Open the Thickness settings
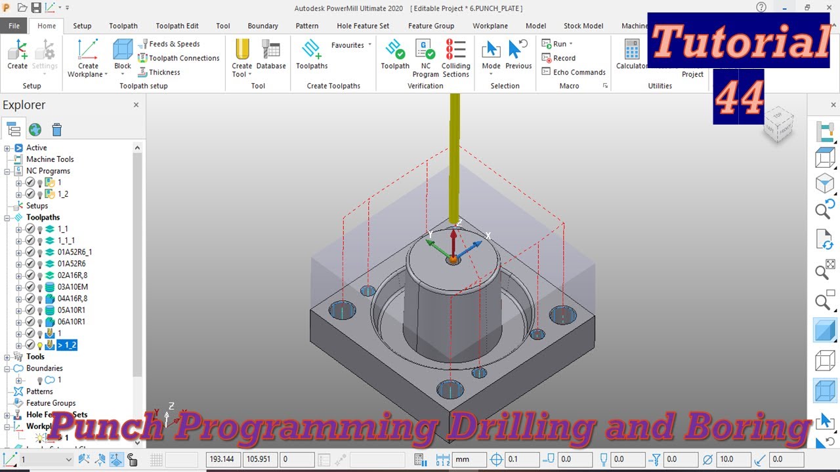 point(159,73)
